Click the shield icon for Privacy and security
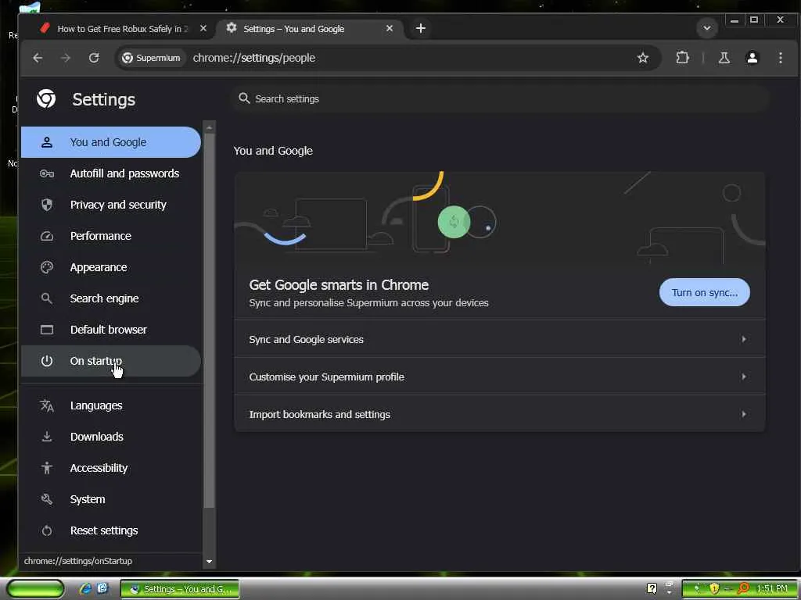801x600 pixels. tap(46, 205)
